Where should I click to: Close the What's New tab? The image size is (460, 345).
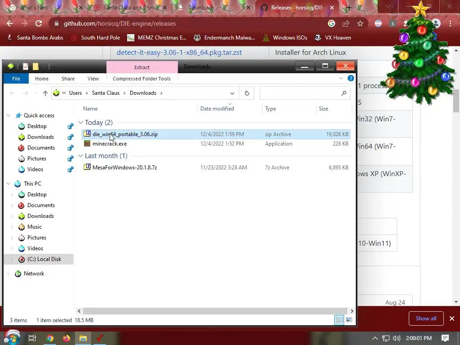[x=81, y=8]
